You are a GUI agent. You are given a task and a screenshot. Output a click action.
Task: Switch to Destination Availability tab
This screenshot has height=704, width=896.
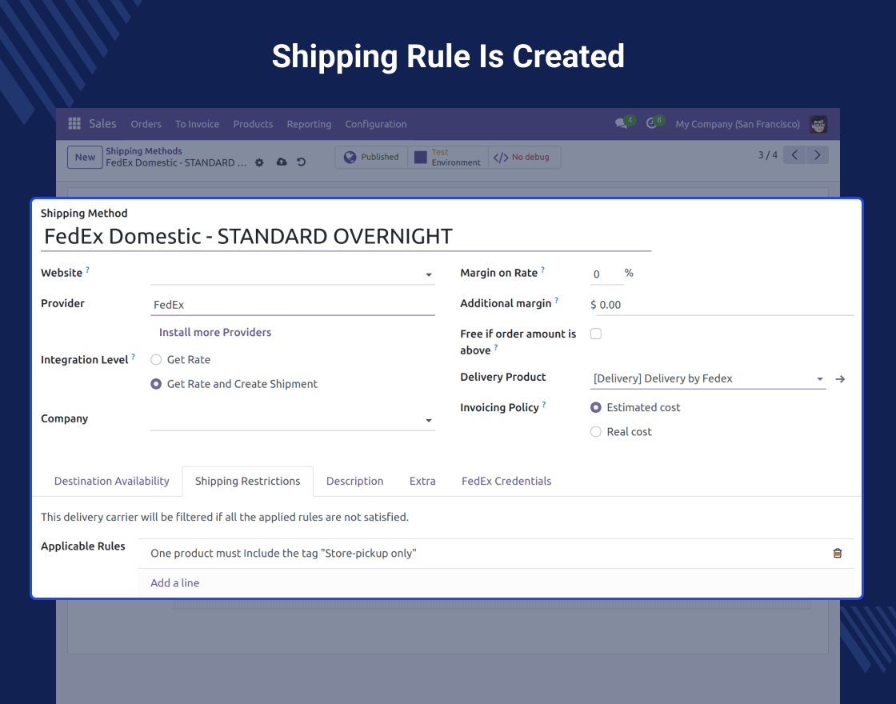(111, 481)
